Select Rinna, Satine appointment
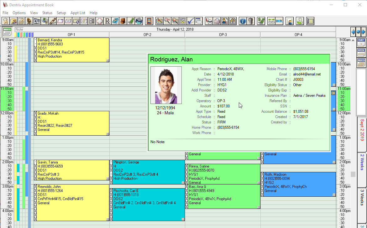 point(223,174)
